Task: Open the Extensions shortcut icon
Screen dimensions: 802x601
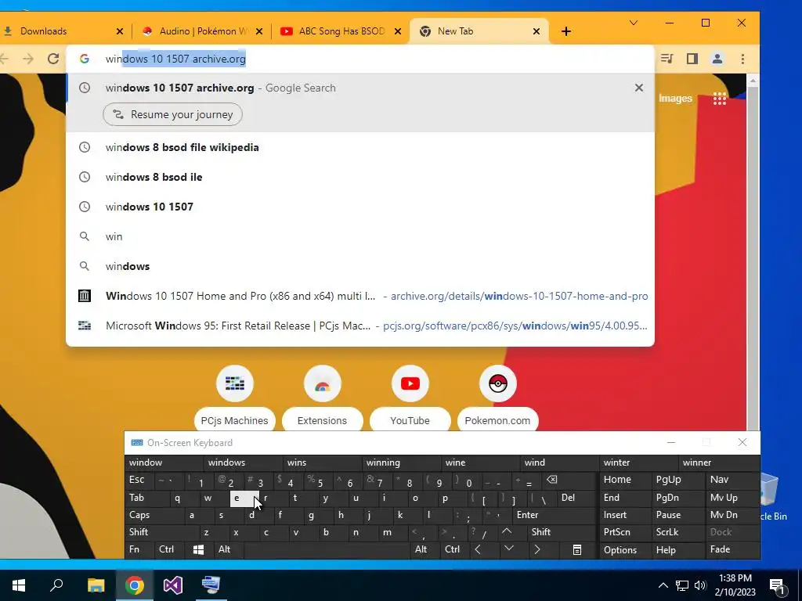Action: (322, 383)
